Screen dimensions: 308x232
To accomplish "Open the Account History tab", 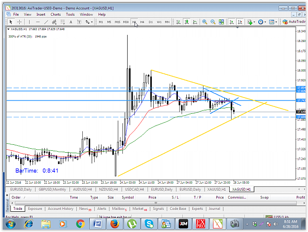I will (61, 208).
